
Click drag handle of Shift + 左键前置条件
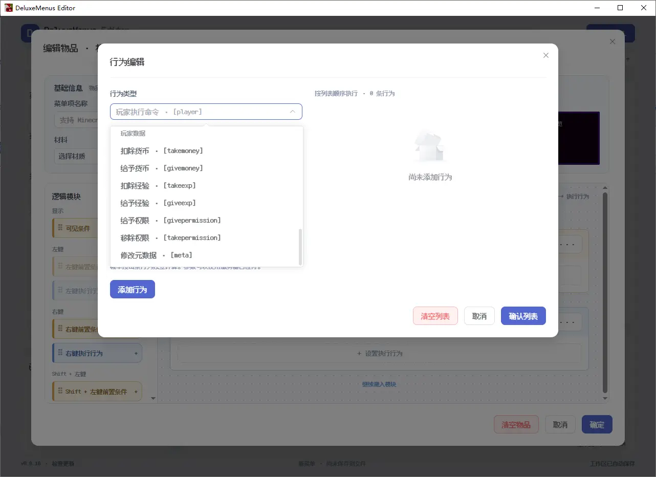60,392
